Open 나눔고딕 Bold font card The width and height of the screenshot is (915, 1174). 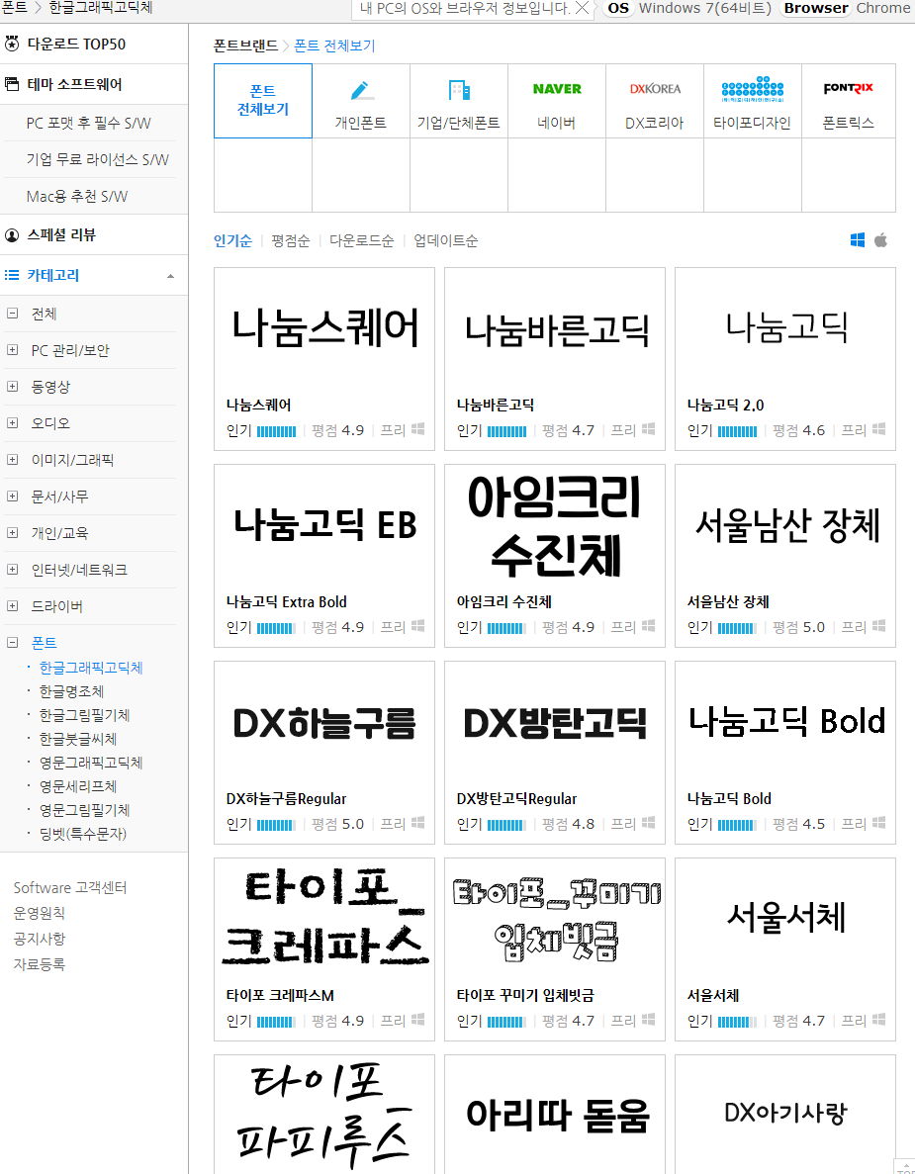tap(785, 754)
